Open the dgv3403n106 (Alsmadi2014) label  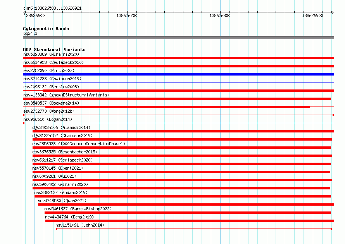[x=61, y=127]
